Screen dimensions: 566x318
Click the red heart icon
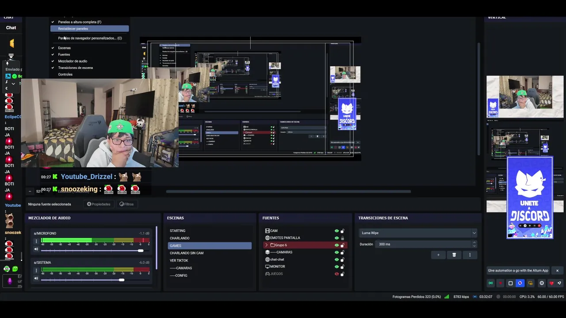click(551, 283)
